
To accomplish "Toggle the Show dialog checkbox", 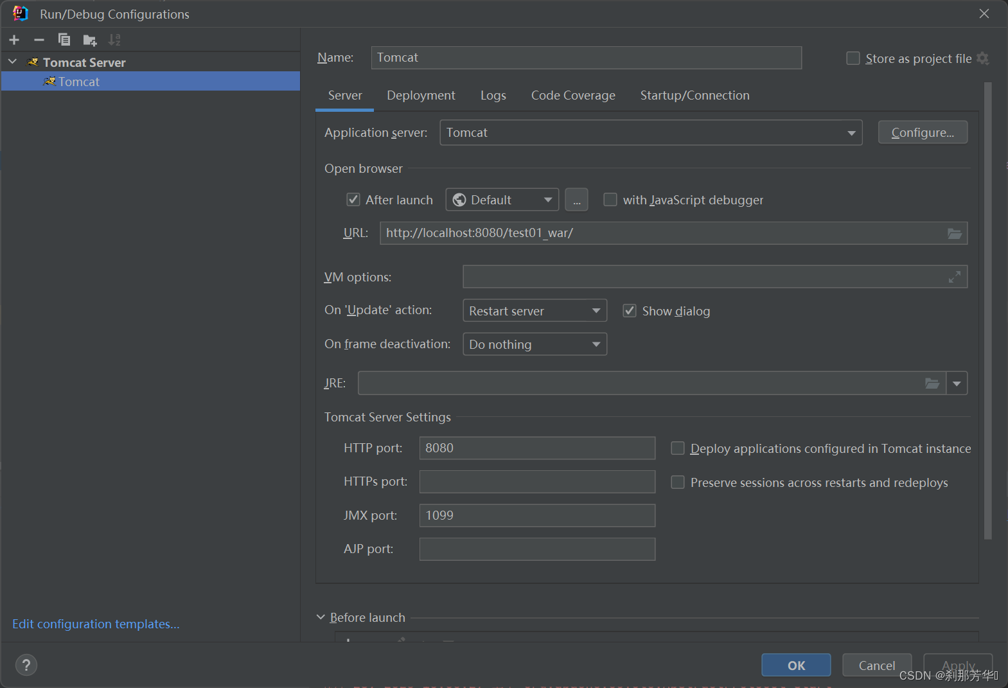I will 630,311.
